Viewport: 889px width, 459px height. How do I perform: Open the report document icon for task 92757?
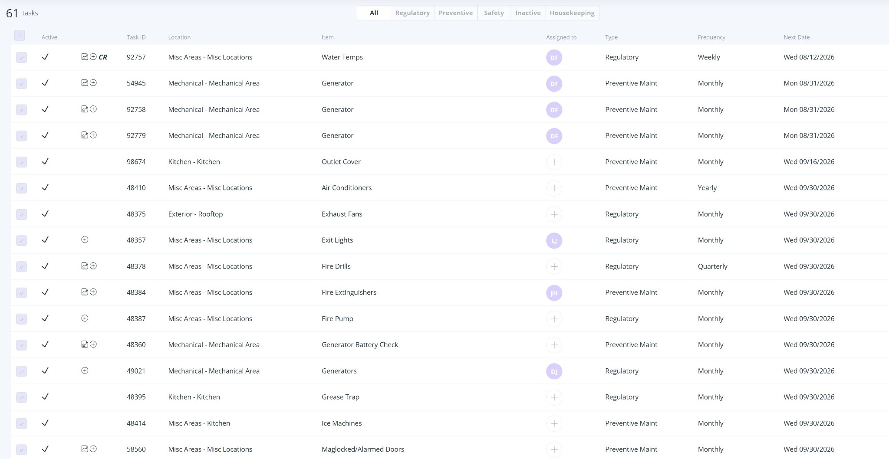pyautogui.click(x=85, y=57)
